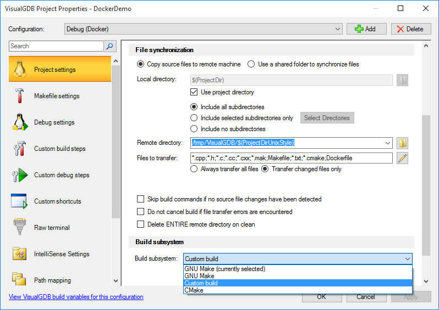Click the main panel scrollbar thumb
This screenshot has width=439, height=310.
click(426, 185)
